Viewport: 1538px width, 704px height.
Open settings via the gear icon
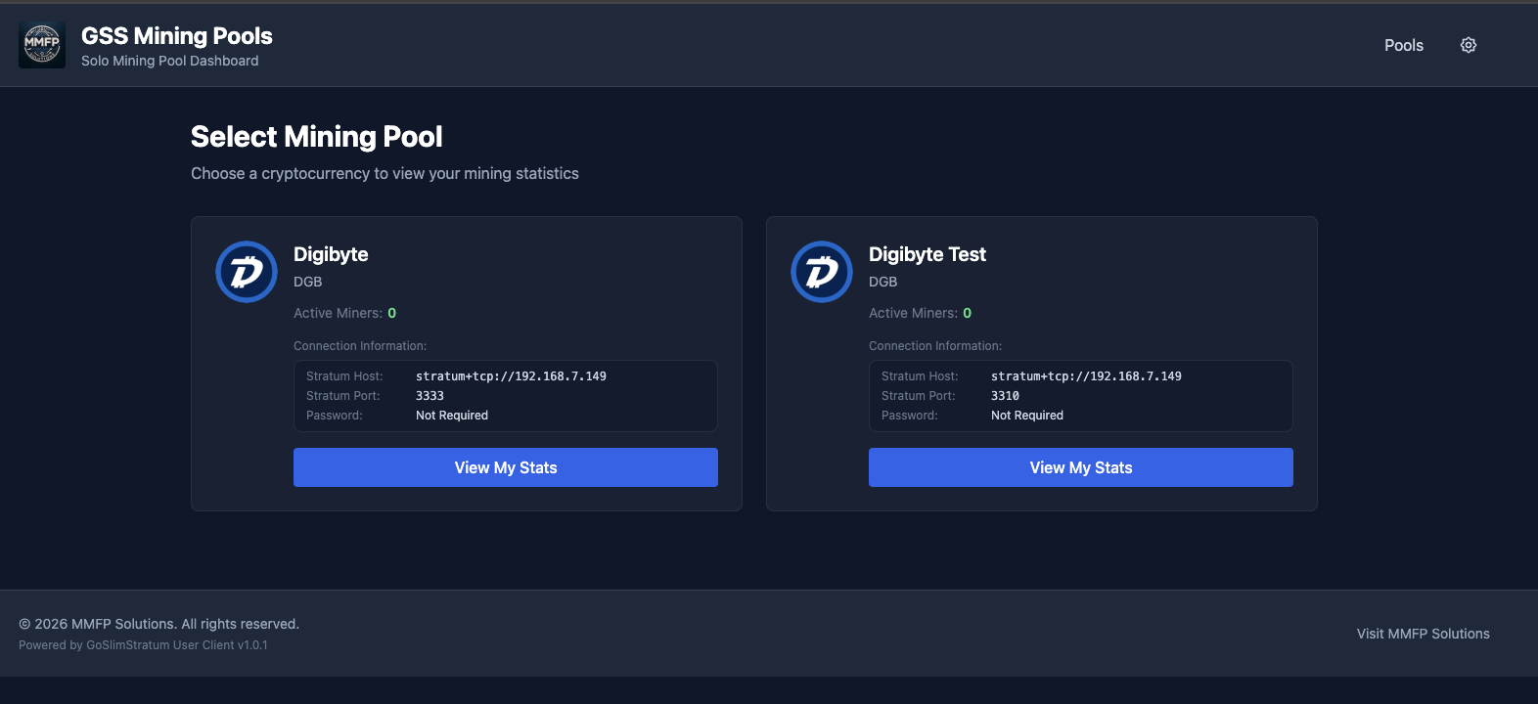click(x=1468, y=45)
